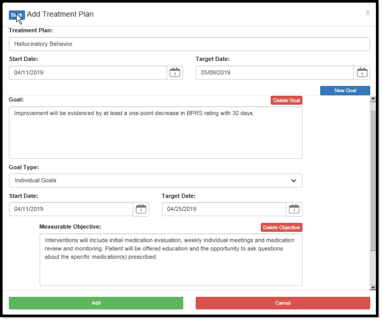
Task: Open calendar for treatment plan Start Date
Action: pyautogui.click(x=175, y=73)
